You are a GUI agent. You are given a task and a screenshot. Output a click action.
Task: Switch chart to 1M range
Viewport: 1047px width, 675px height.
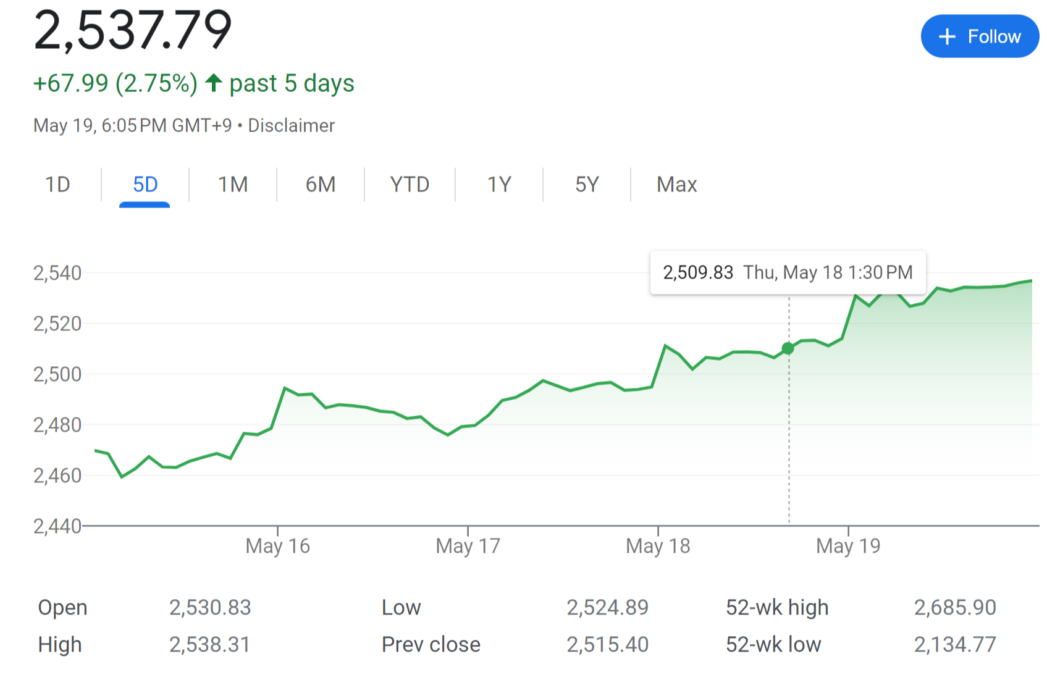233,184
